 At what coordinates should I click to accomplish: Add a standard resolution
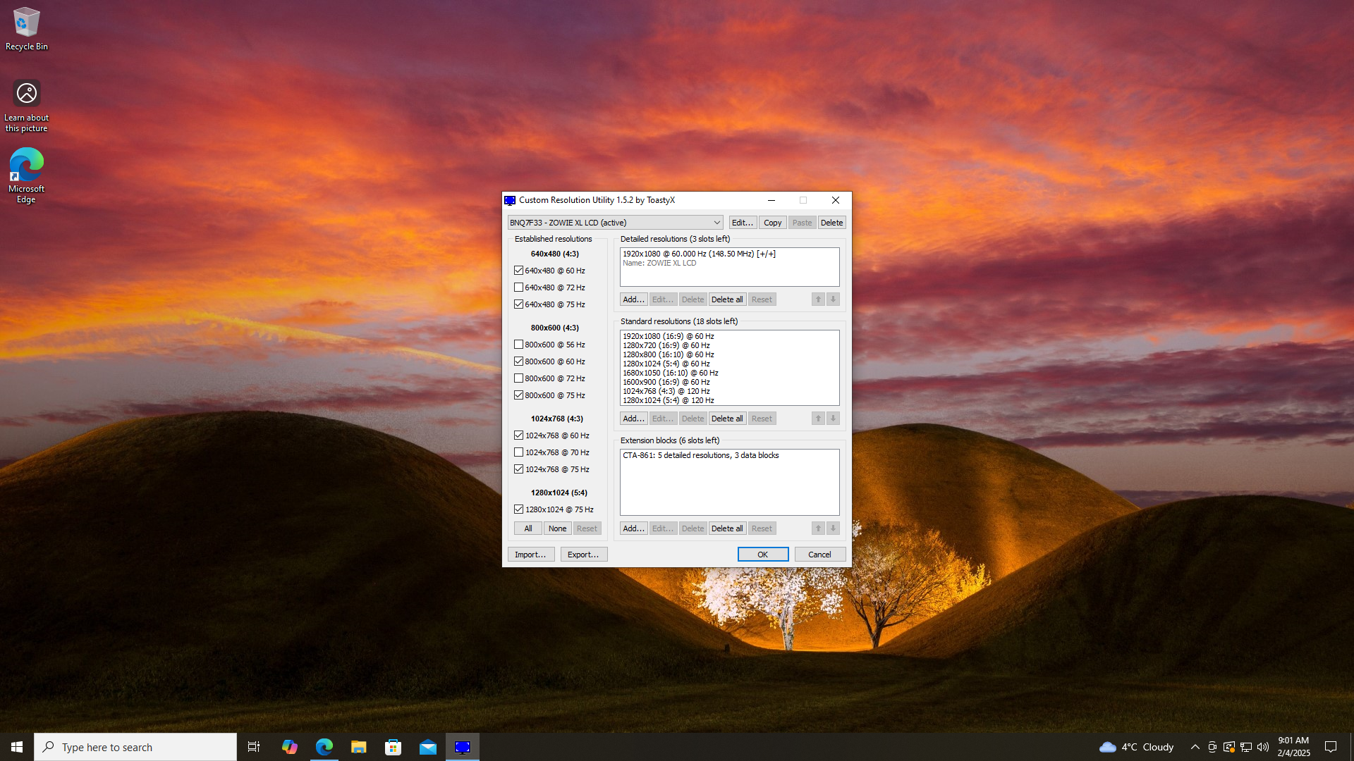pos(633,419)
